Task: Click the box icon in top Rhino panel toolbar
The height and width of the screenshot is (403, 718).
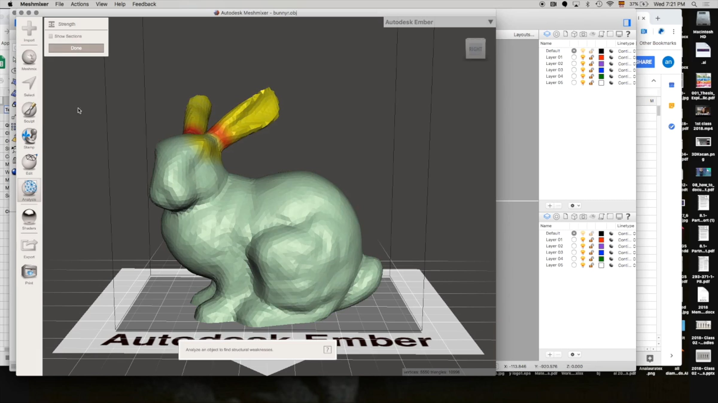Action: coord(574,34)
